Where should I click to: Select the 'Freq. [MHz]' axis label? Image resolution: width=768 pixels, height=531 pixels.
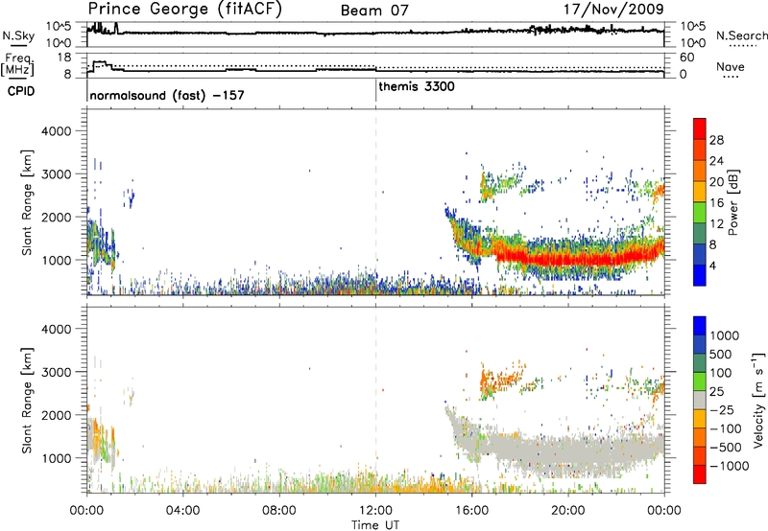click(17, 64)
